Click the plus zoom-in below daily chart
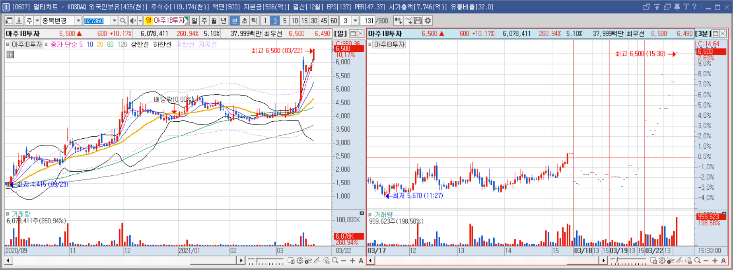 point(352,261)
